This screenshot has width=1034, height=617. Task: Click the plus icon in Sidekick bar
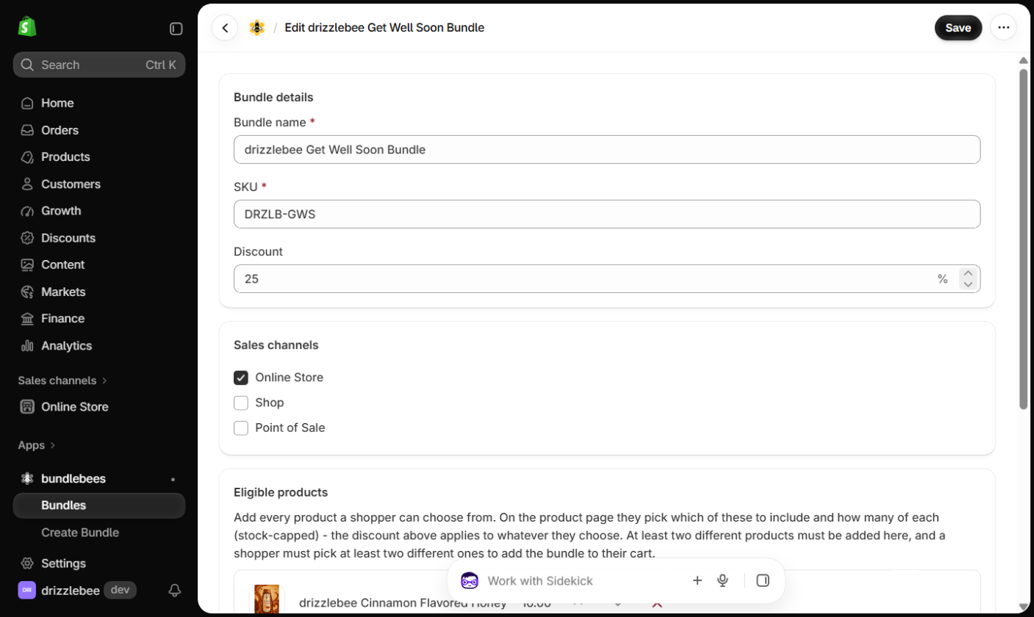coord(697,580)
